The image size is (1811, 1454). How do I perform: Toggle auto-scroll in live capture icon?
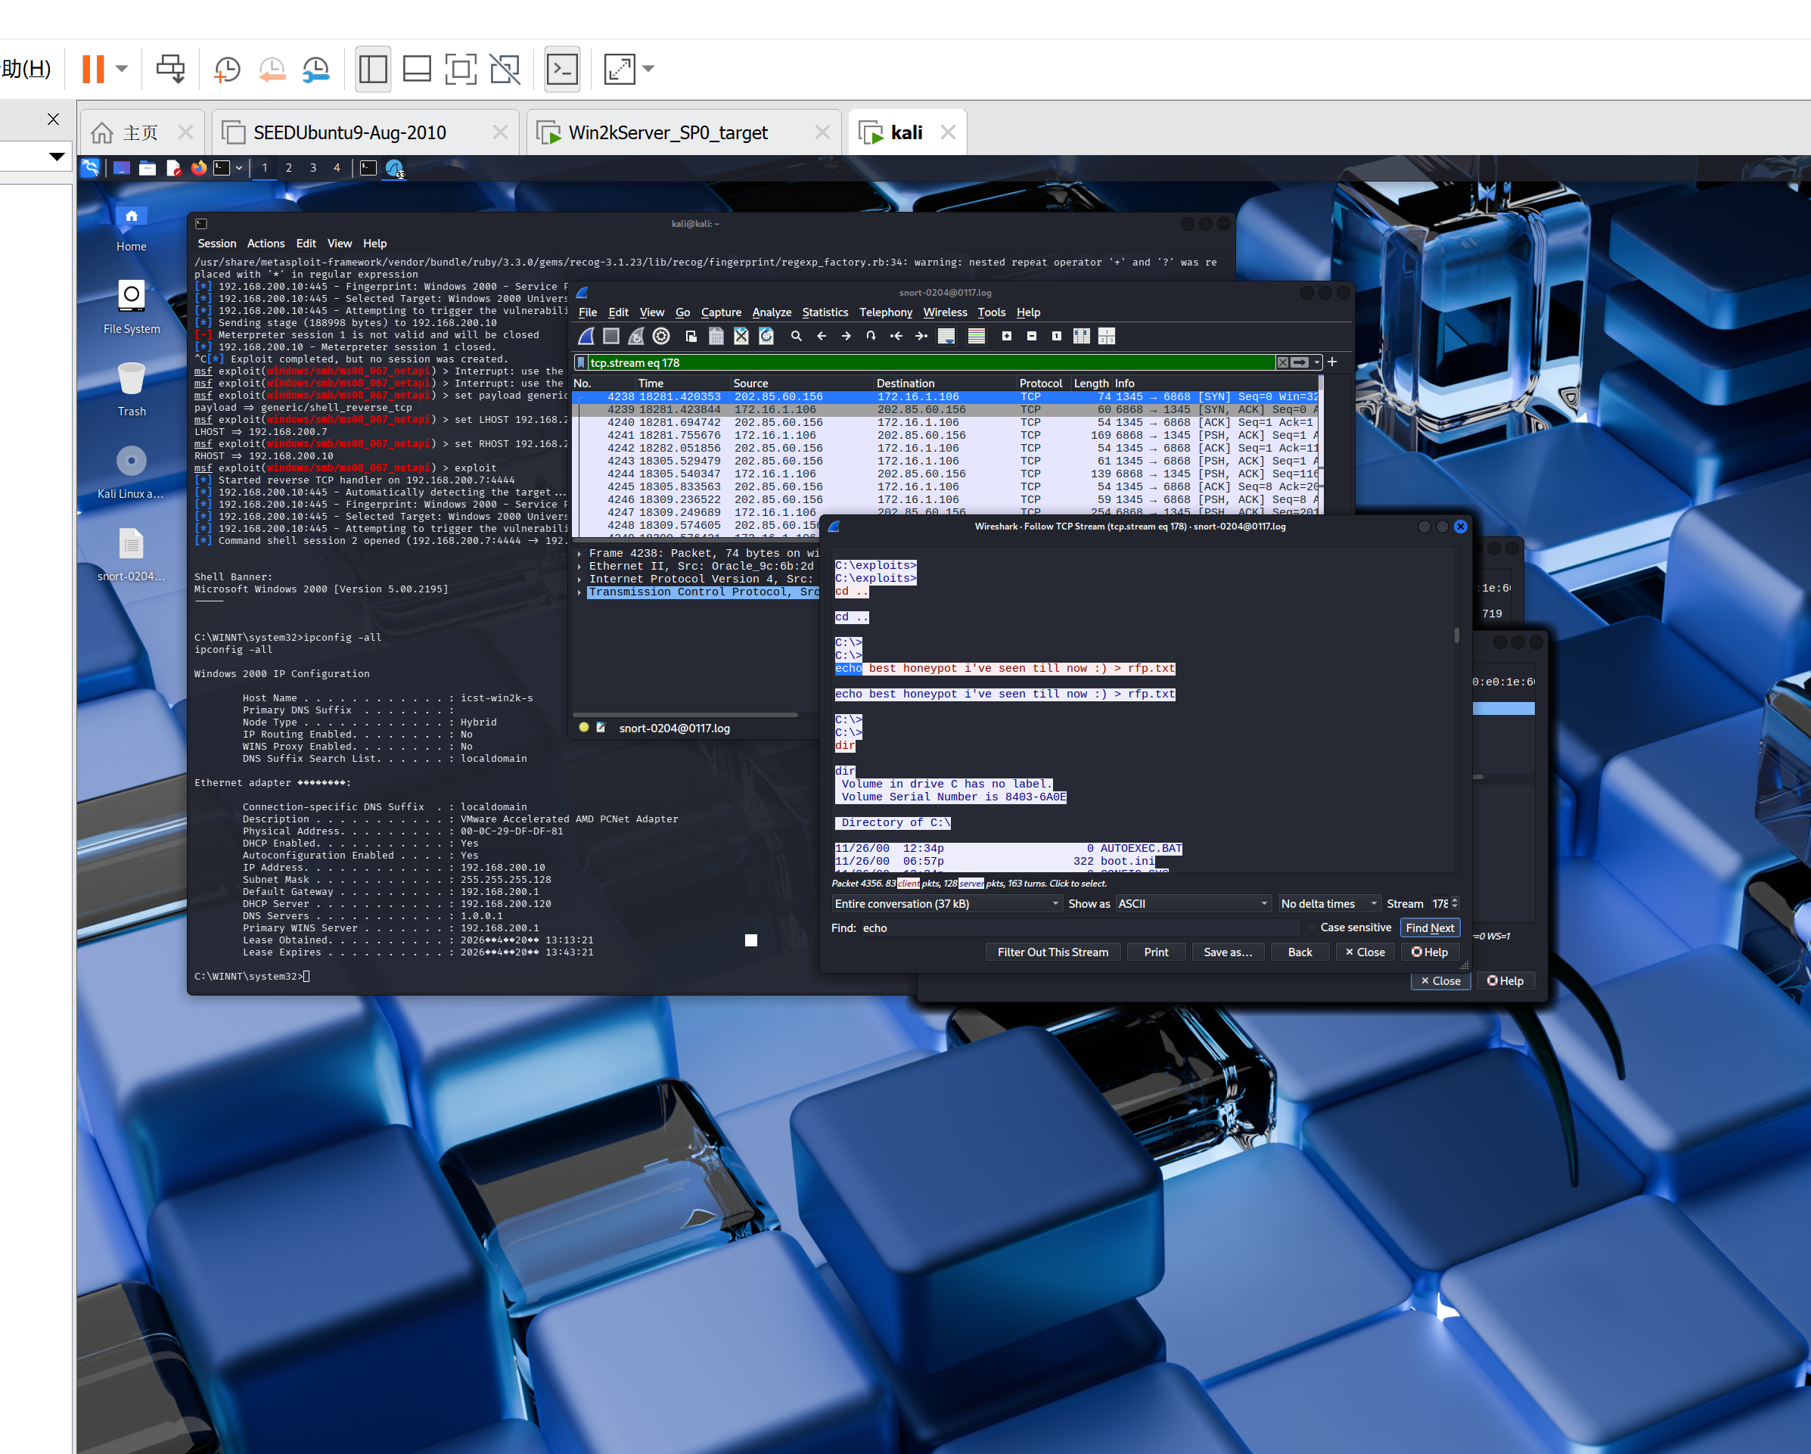pyautogui.click(x=946, y=336)
